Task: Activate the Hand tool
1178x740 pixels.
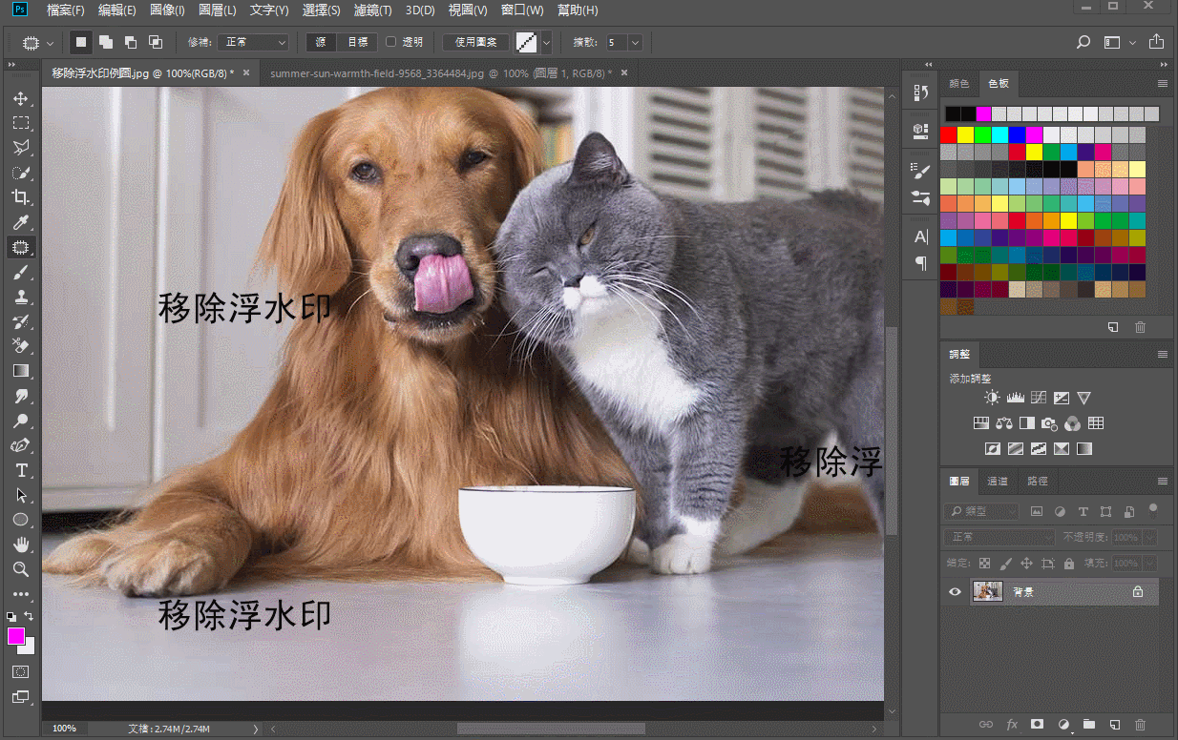Action: click(20, 545)
